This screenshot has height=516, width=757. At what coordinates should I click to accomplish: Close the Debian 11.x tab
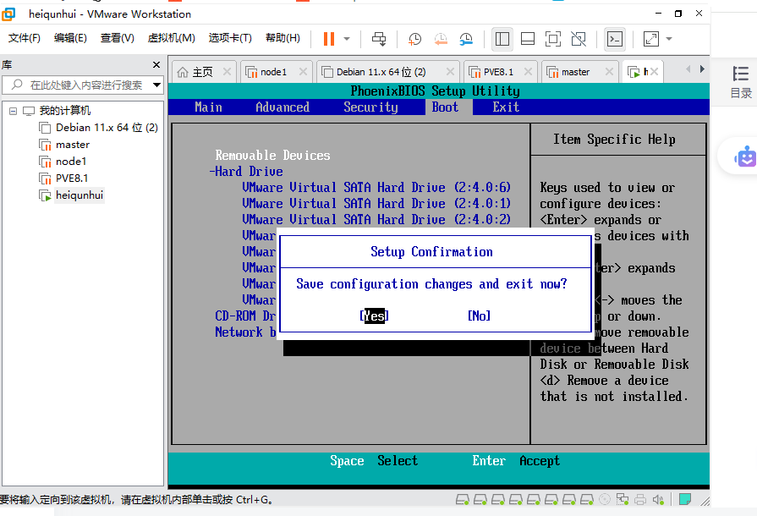point(451,72)
